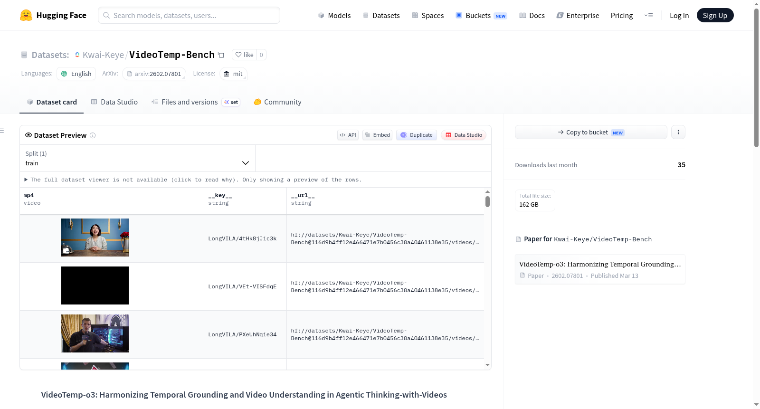The width and height of the screenshot is (760, 409).
Task: Click the page vertical scrollbar thumb
Action: [756, 77]
